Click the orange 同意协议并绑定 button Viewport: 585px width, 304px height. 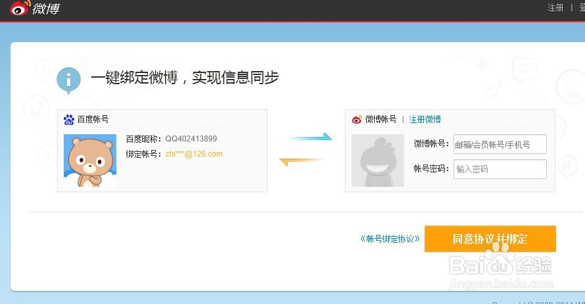pos(490,239)
